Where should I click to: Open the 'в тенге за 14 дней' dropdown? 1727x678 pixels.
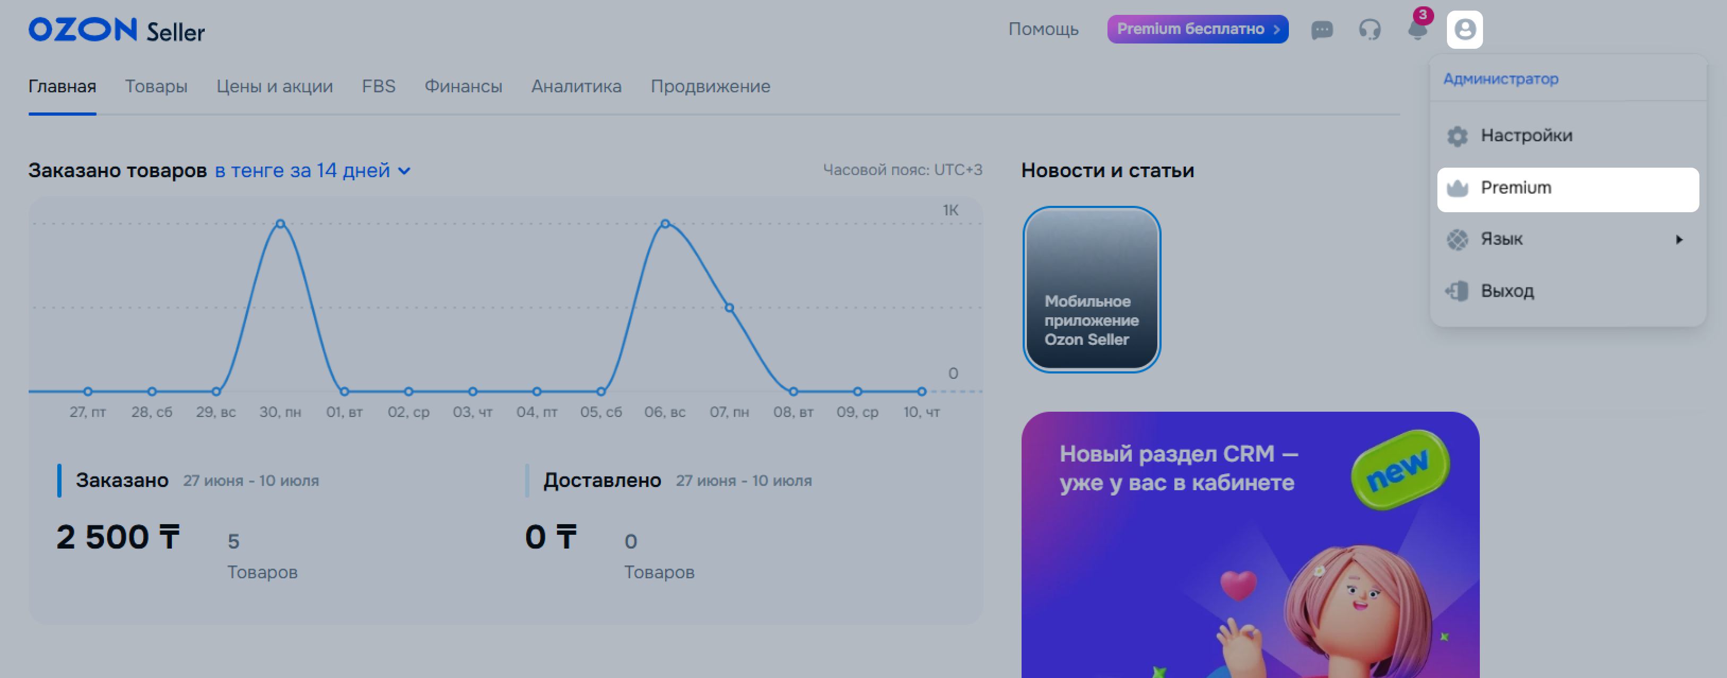[x=312, y=171]
